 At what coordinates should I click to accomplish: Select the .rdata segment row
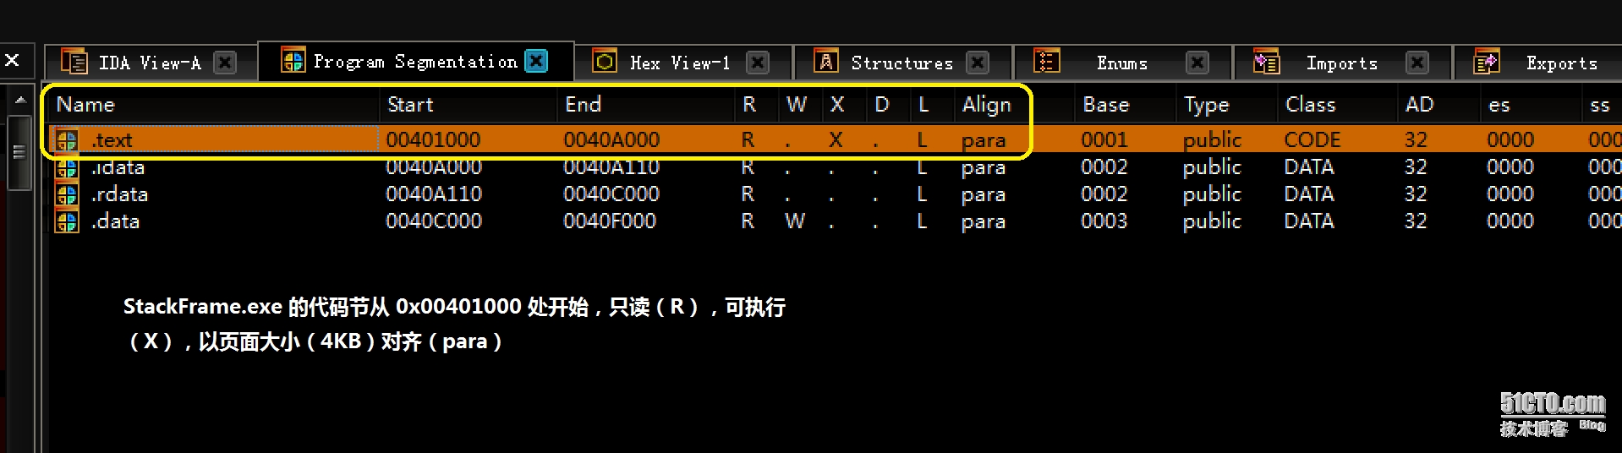[836, 194]
